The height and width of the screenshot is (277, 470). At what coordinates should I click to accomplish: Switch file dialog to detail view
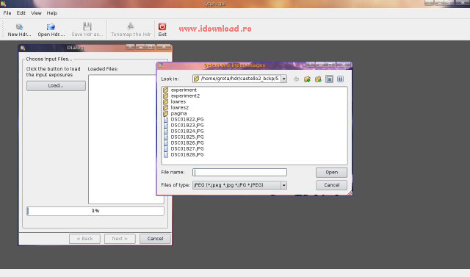click(x=340, y=79)
